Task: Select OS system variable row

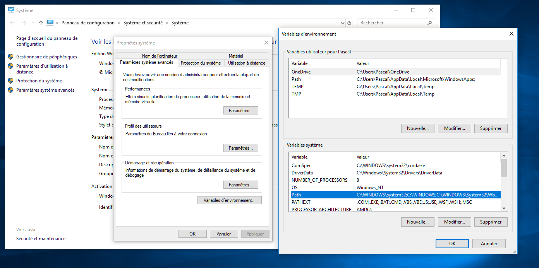Action: coord(395,188)
